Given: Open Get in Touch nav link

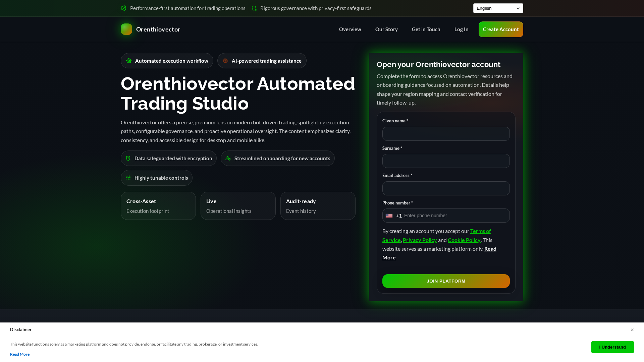Looking at the screenshot, I should click(x=426, y=29).
